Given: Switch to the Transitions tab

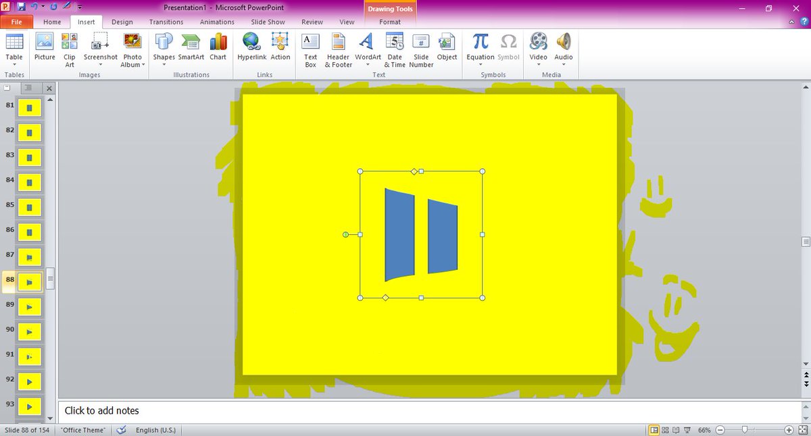Looking at the screenshot, I should (x=166, y=22).
